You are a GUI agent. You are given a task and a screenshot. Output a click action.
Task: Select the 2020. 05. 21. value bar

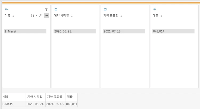[x=75, y=31]
